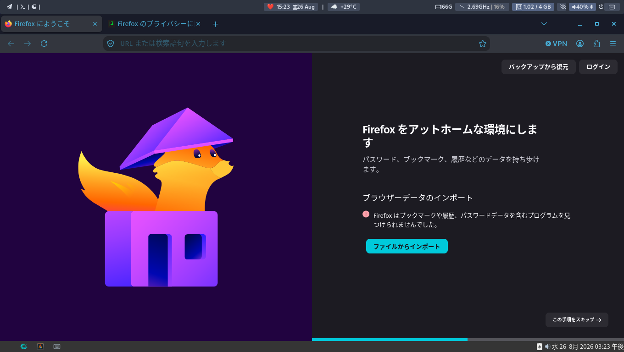The width and height of the screenshot is (624, 352).
Task: Click the shield tracking protection icon
Action: click(x=111, y=44)
